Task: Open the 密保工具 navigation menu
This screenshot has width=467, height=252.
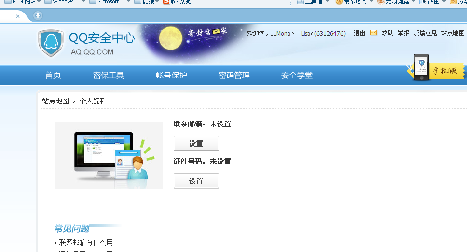Action: (x=109, y=75)
